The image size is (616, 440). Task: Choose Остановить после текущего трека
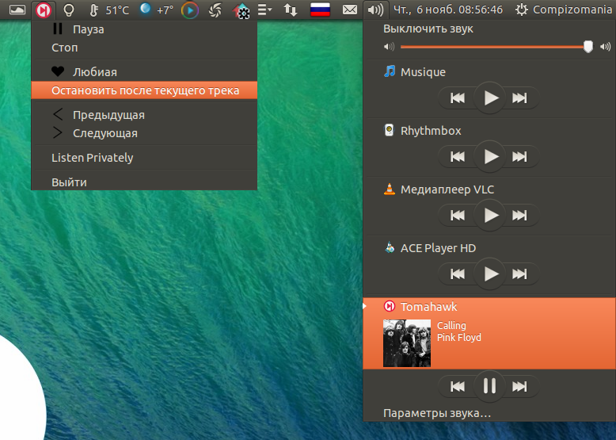click(144, 90)
